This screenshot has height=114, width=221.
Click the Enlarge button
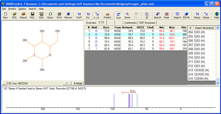[78, 83]
